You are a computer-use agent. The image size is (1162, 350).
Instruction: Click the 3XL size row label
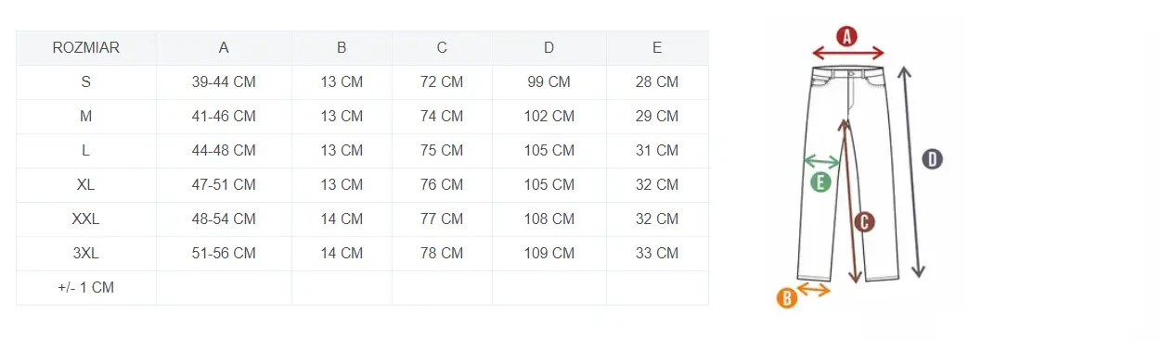(x=86, y=254)
